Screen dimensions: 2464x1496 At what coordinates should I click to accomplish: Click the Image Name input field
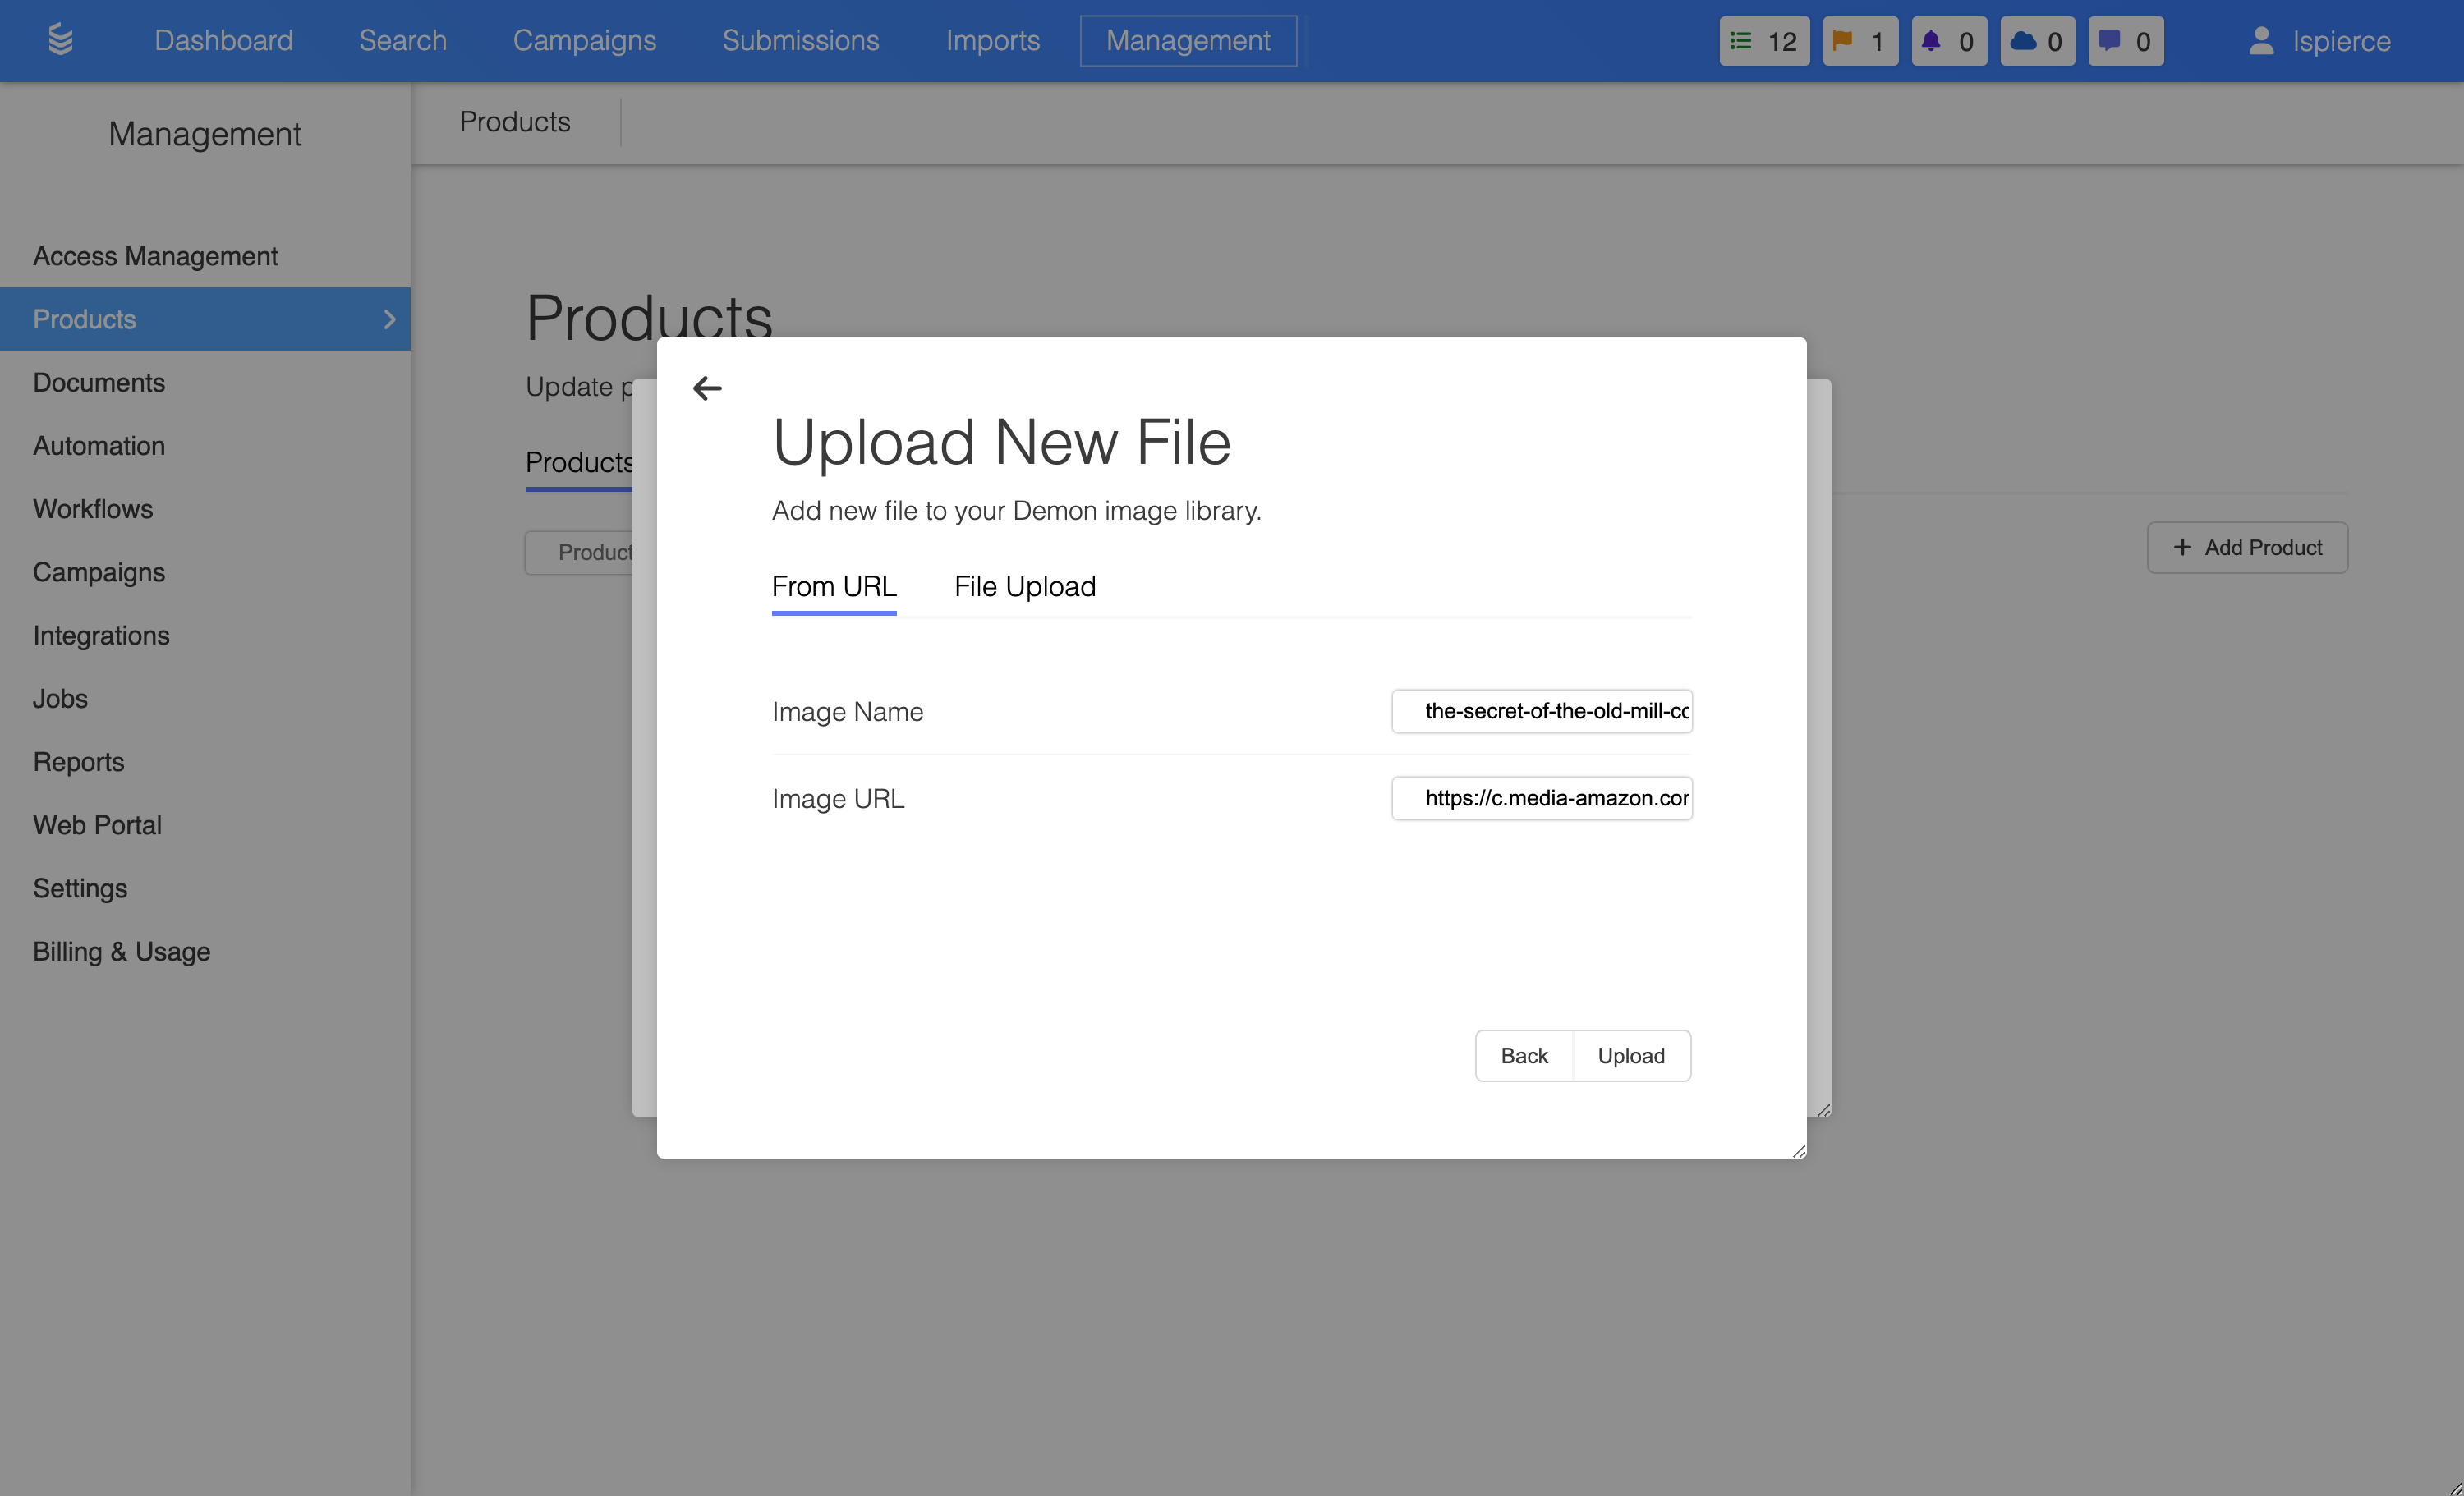click(x=1541, y=711)
